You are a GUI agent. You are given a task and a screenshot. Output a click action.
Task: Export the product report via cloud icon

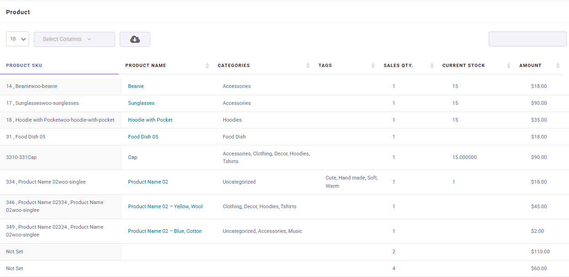point(135,39)
